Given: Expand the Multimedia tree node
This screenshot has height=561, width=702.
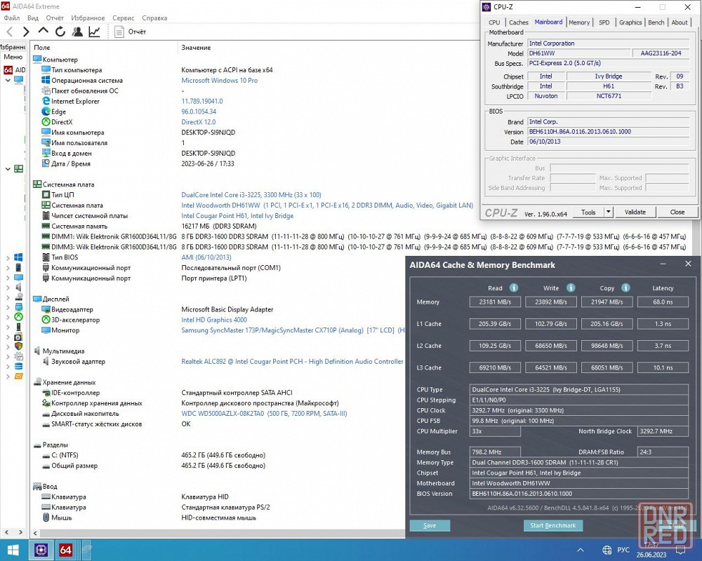Looking at the screenshot, I should (x=8, y=288).
